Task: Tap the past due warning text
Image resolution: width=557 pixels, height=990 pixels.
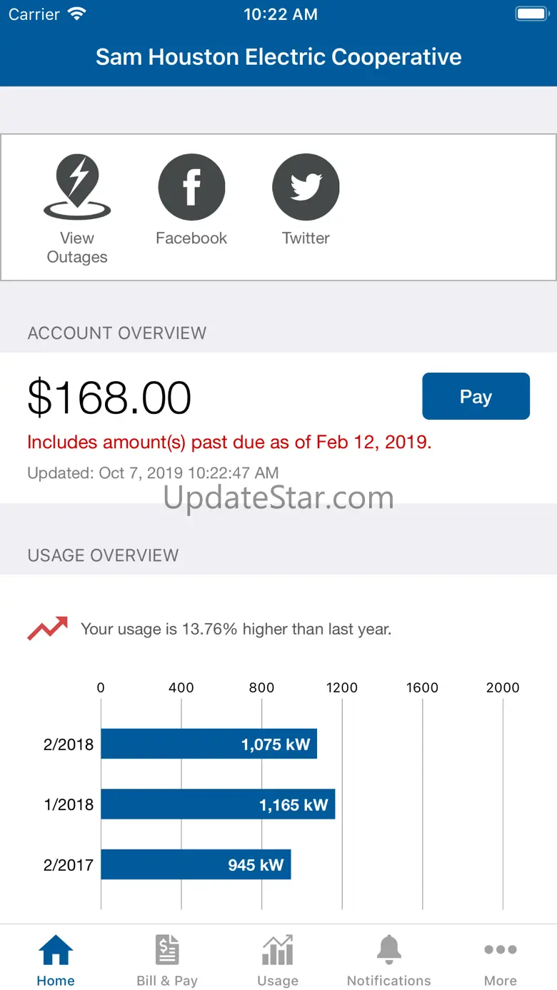Action: 229,442
